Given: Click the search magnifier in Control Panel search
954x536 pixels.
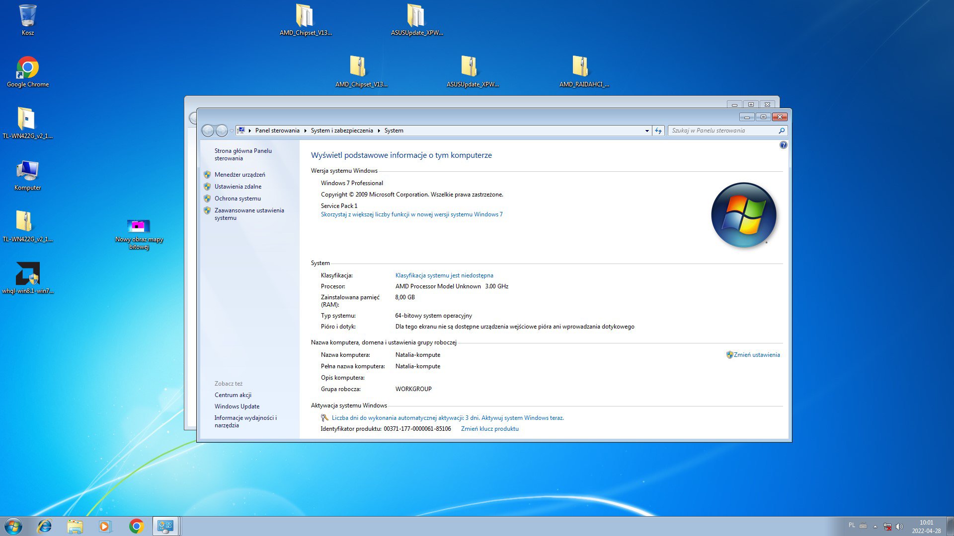Looking at the screenshot, I should 782,131.
